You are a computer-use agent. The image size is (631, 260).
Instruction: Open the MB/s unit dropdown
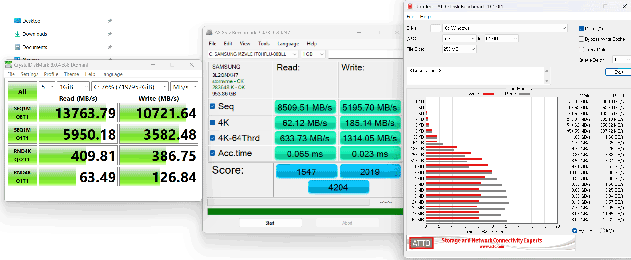pyautogui.click(x=184, y=87)
